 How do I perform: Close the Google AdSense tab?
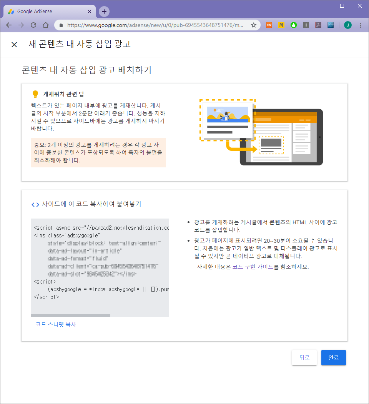click(x=90, y=11)
